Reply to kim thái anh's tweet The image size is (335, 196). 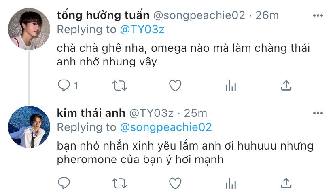tap(64, 183)
